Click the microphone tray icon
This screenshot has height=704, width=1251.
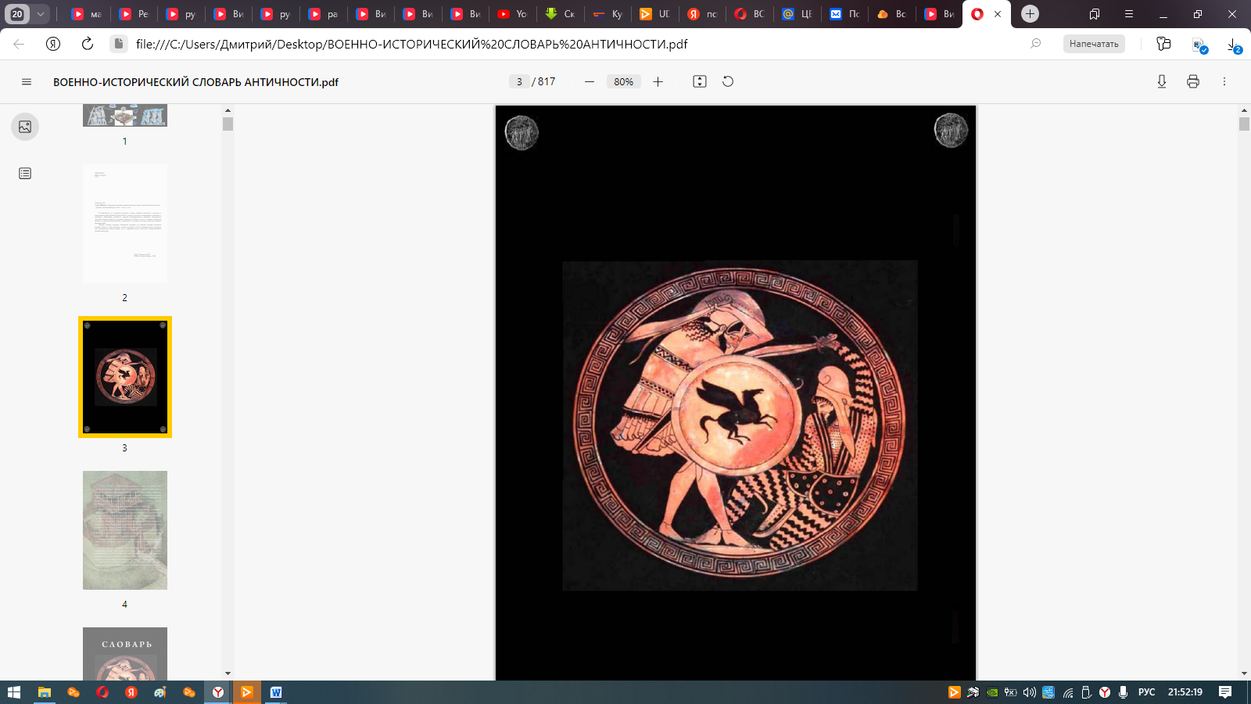[1123, 692]
